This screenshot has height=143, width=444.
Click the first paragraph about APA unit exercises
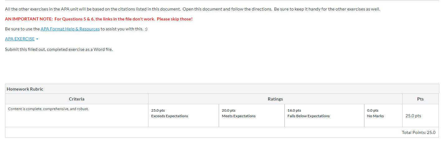click(x=192, y=9)
